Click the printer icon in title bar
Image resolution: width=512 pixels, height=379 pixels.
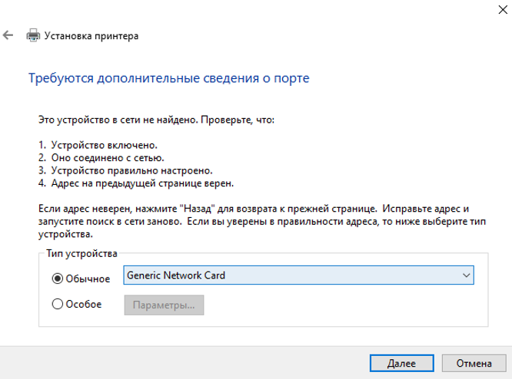(x=33, y=35)
